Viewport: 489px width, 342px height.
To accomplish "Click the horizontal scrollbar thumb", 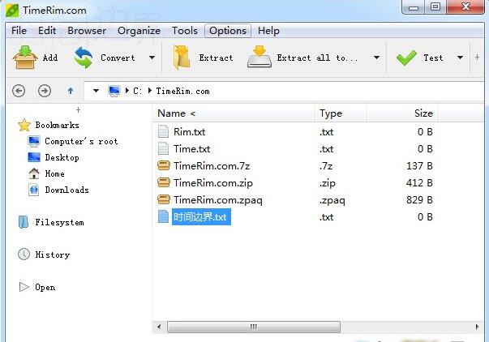I will pyautogui.click(x=254, y=327).
